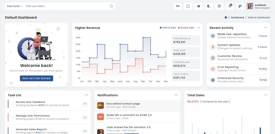The image size is (275, 134).
Task: Expand the Easy Quick dropdown
Action: [15, 6]
